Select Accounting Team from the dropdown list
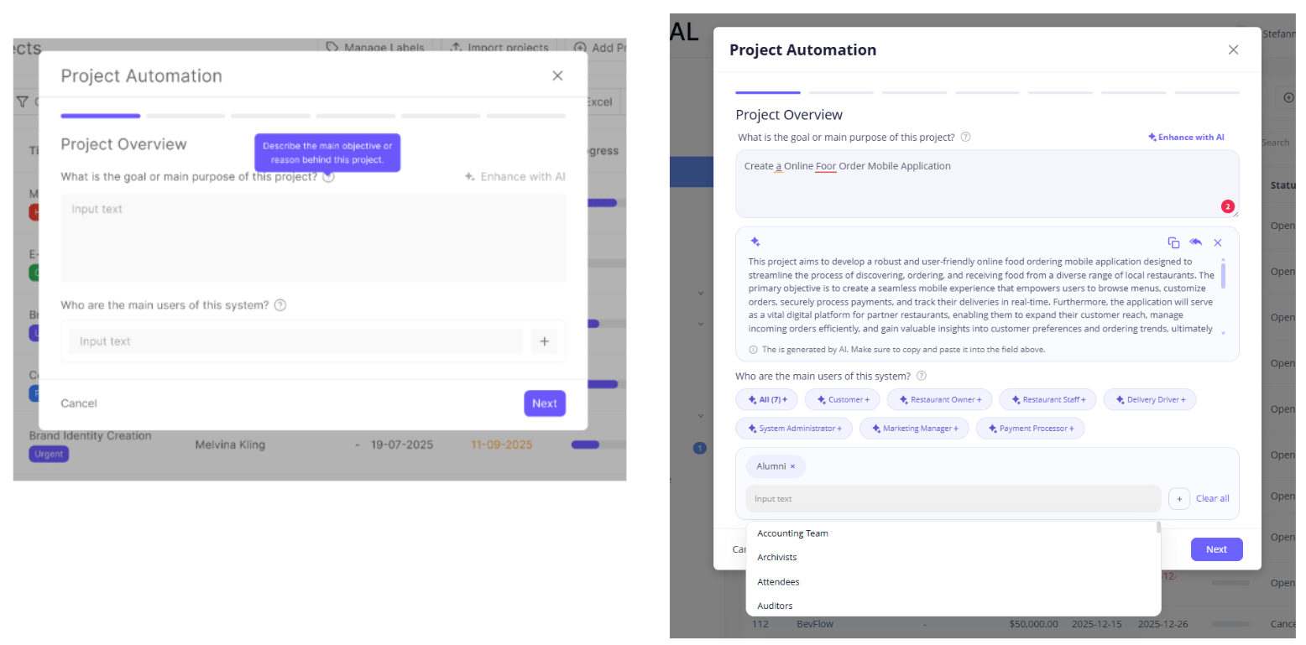This screenshot has height=645, width=1306. tap(792, 533)
